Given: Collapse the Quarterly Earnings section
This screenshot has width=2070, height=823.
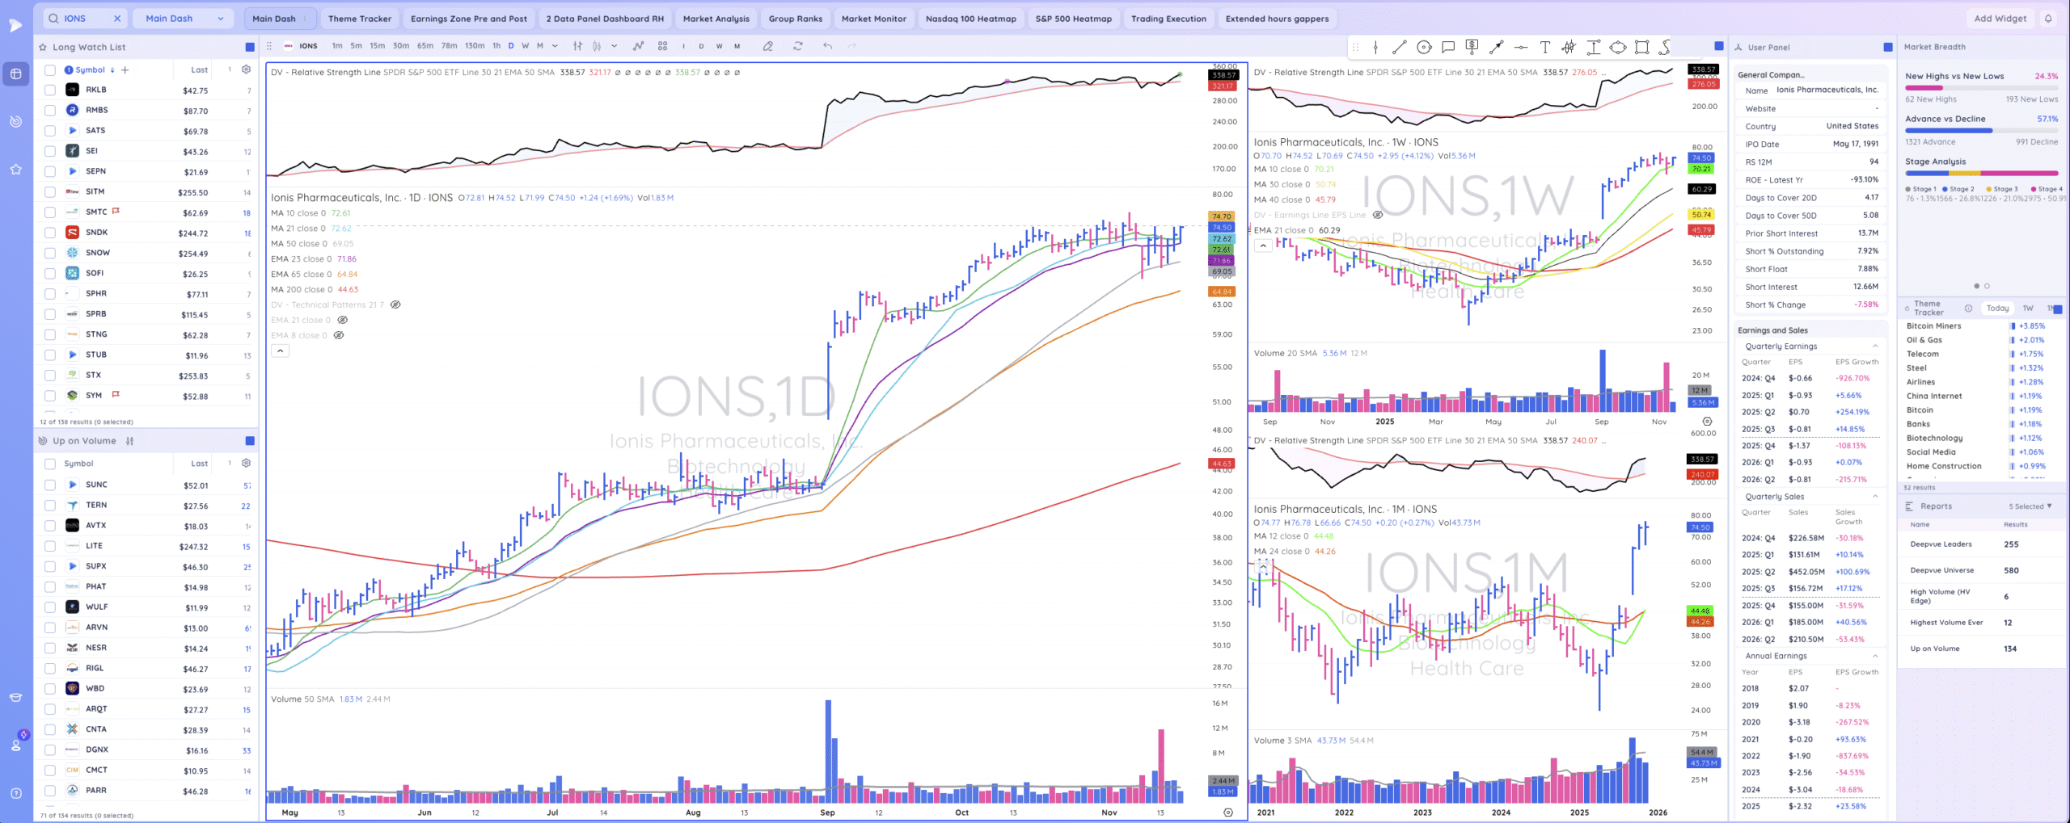Looking at the screenshot, I should [1875, 346].
